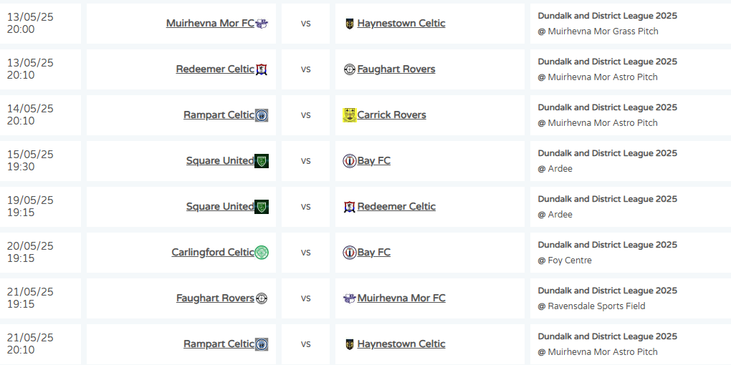Click the Carlingford Celtic green crest icon

tap(262, 253)
